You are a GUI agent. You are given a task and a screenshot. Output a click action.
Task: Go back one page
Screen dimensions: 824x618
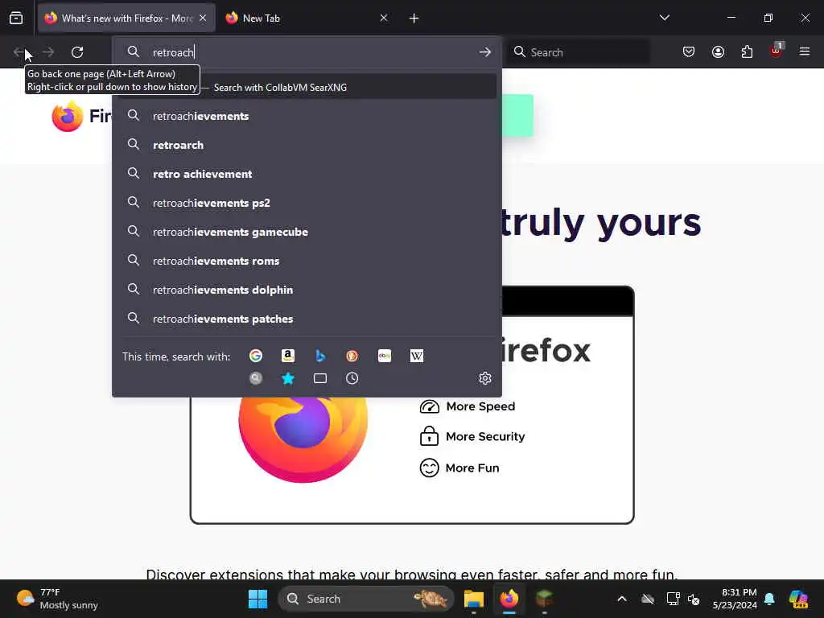pos(19,52)
